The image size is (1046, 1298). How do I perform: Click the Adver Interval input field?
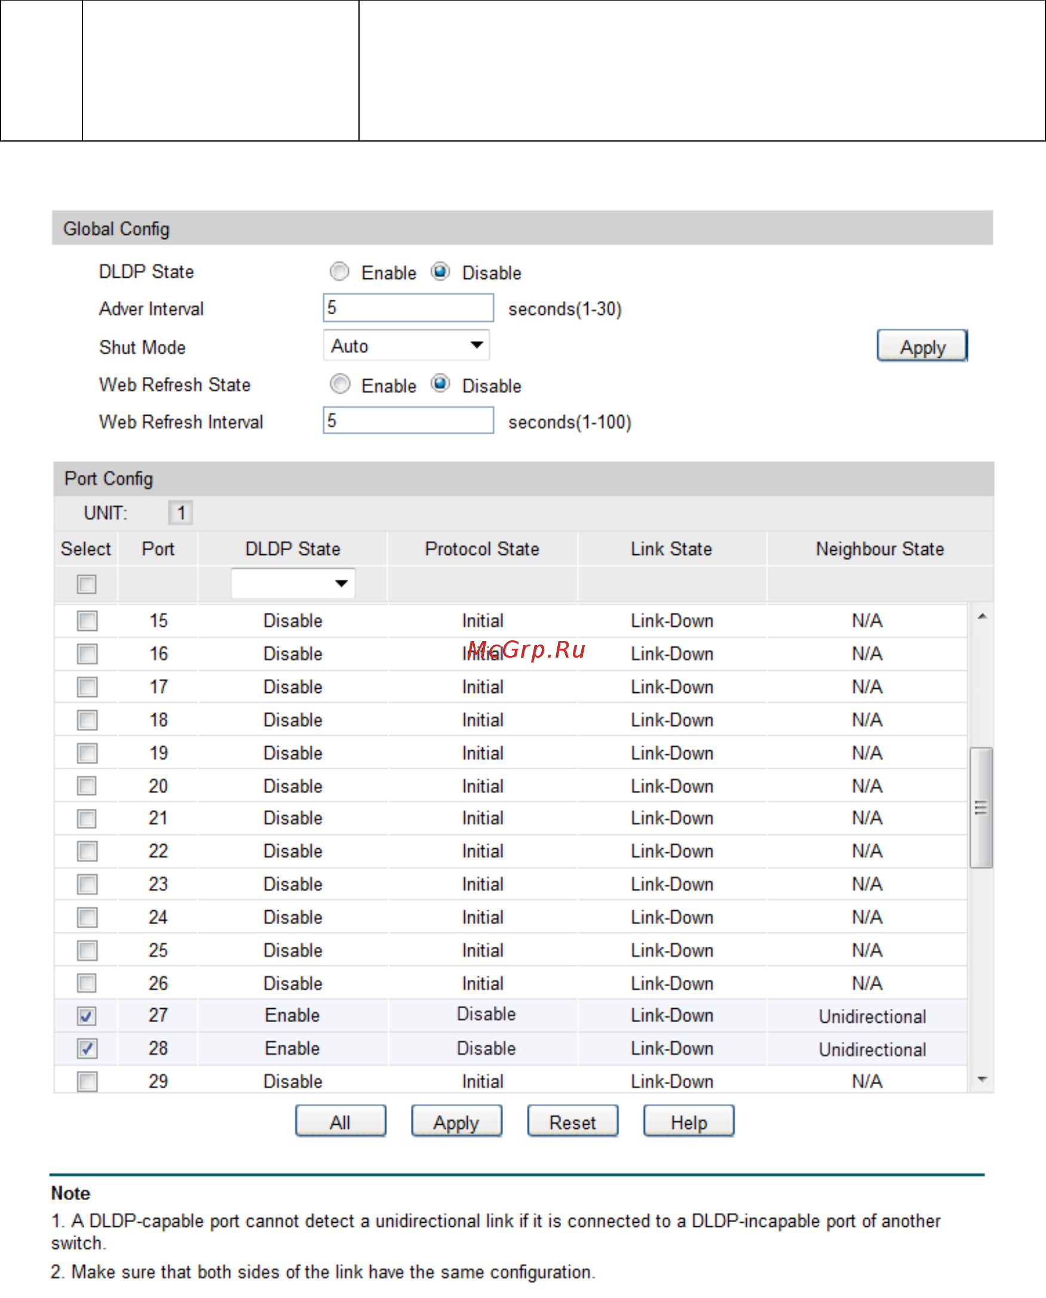coord(408,308)
